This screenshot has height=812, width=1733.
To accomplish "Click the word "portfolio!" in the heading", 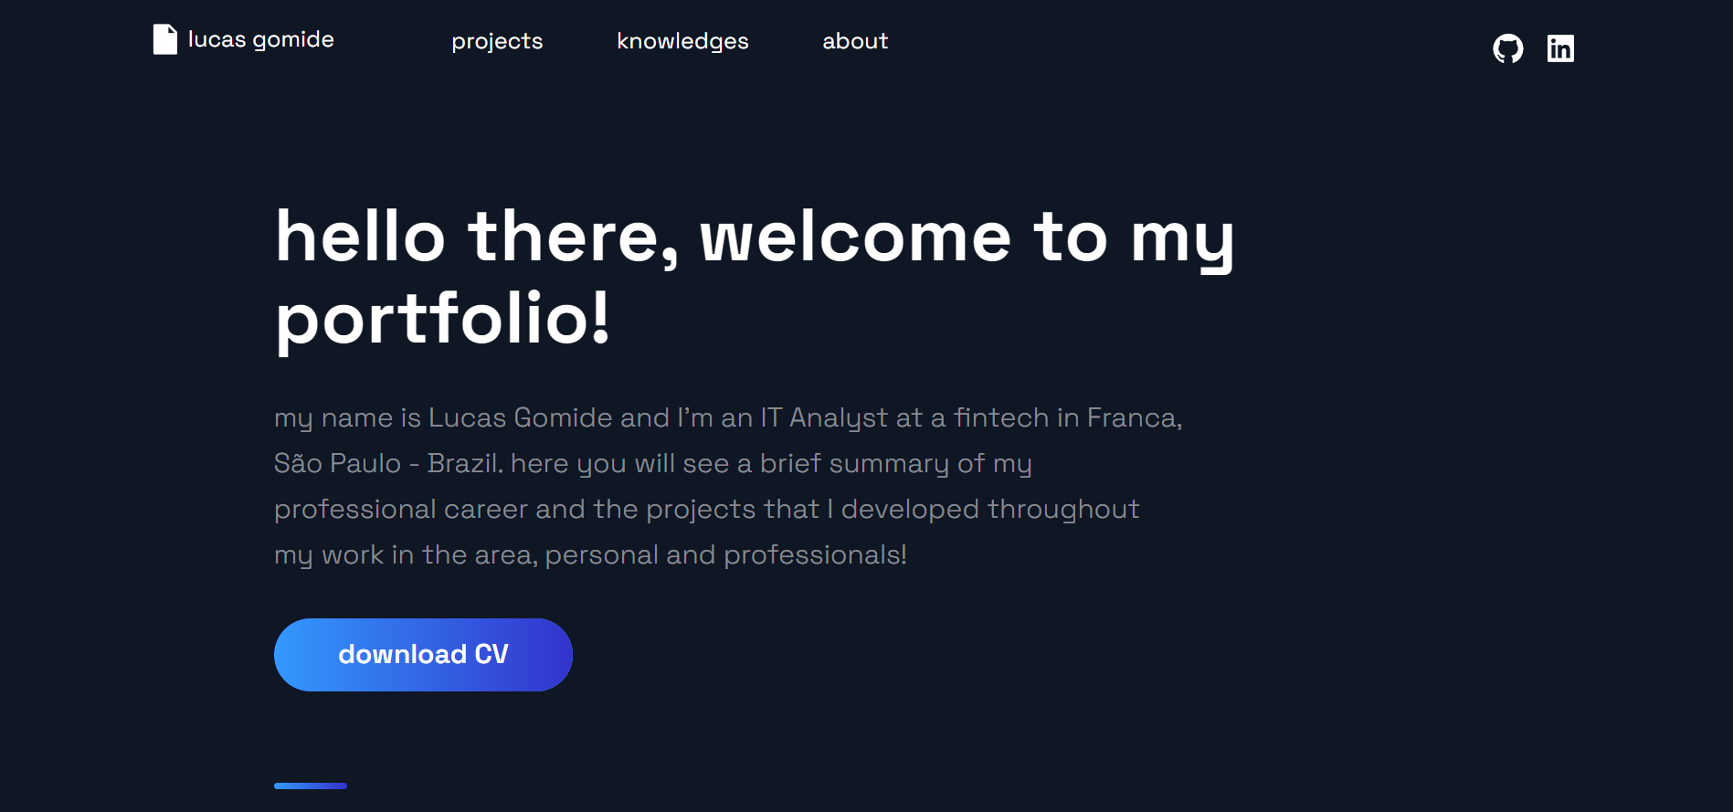I will [442, 319].
